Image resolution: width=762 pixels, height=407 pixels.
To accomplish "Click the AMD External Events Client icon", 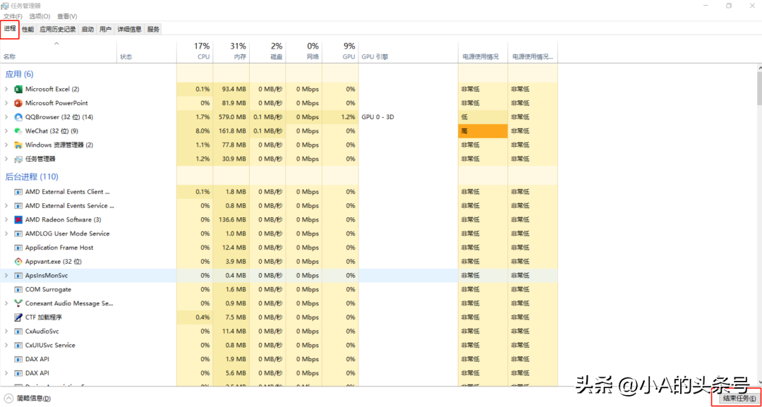I will coord(18,192).
